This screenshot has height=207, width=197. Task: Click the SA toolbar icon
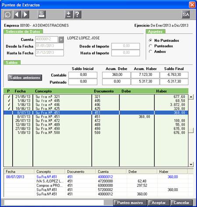point(186,14)
